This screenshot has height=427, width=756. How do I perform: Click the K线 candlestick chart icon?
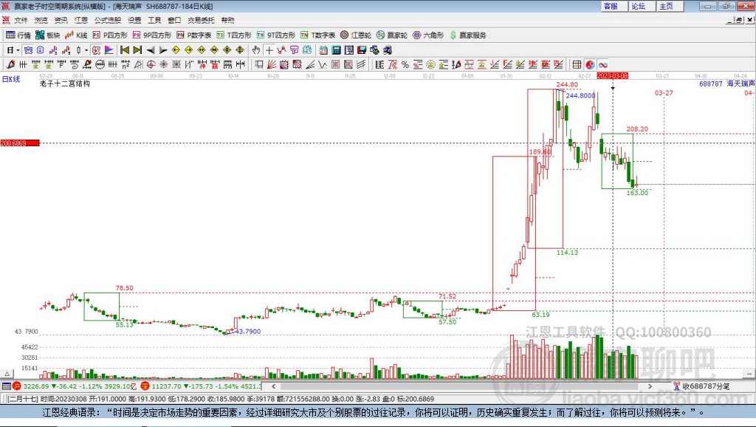[76, 35]
